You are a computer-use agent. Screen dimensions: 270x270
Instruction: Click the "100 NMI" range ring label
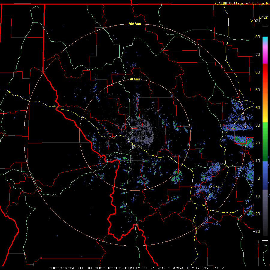pyautogui.click(x=135, y=24)
